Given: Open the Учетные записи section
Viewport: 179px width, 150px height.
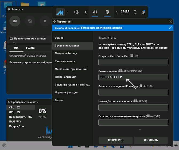Looking at the screenshot, I should click(x=72, y=61).
